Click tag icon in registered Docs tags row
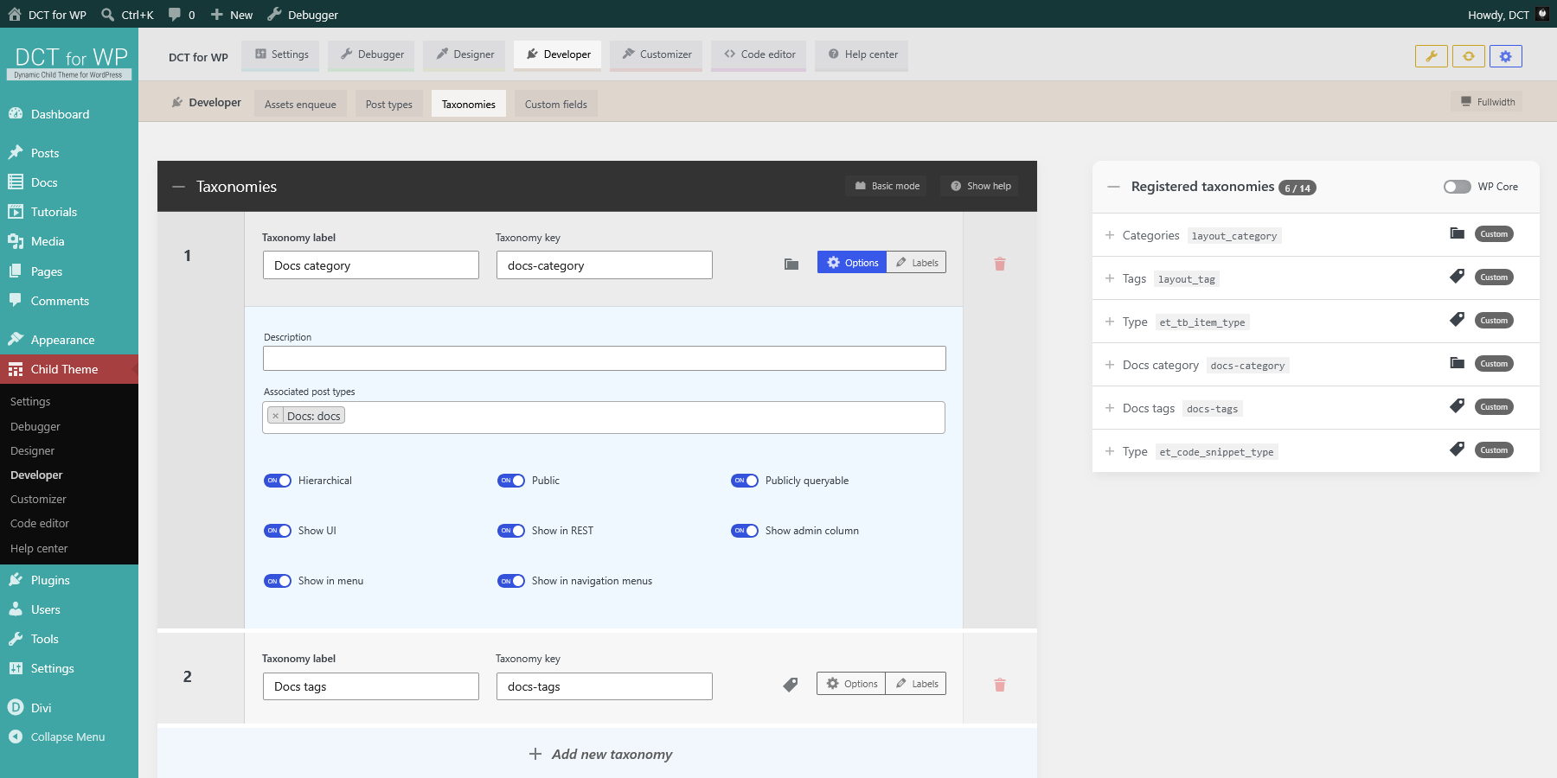This screenshot has height=778, width=1557. (1458, 406)
